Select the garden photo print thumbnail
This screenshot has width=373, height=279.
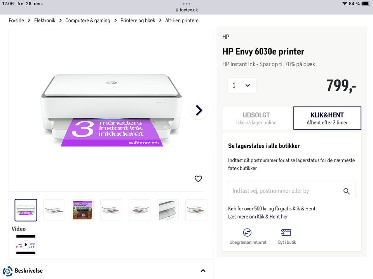click(83, 210)
